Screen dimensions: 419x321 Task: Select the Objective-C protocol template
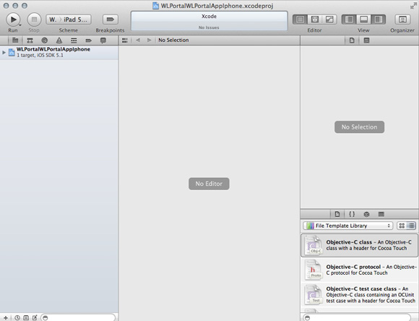pyautogui.click(x=360, y=270)
